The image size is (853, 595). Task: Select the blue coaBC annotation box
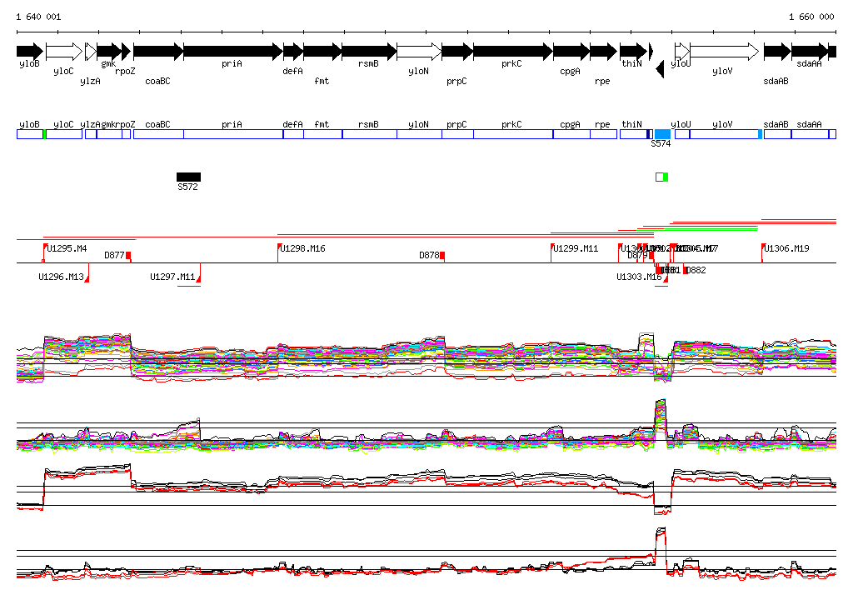point(158,134)
